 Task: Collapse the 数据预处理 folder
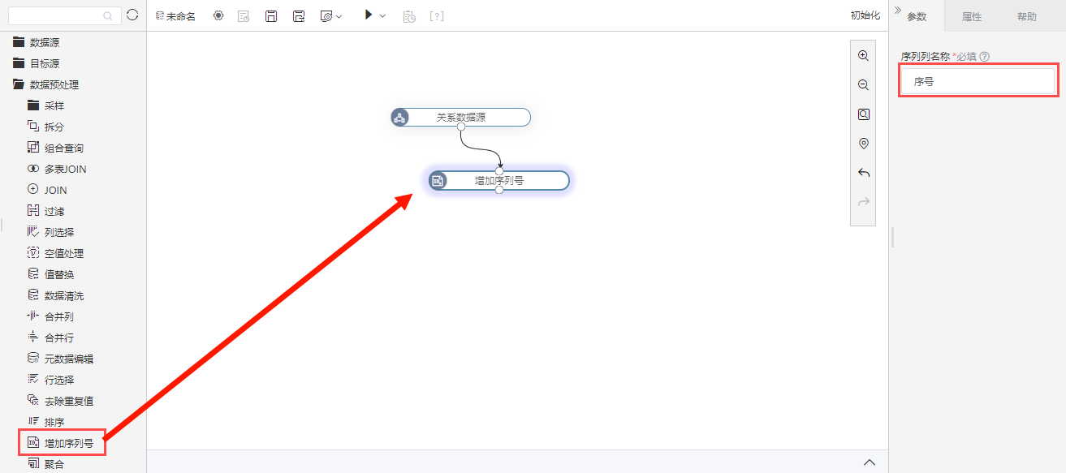pyautogui.click(x=45, y=84)
